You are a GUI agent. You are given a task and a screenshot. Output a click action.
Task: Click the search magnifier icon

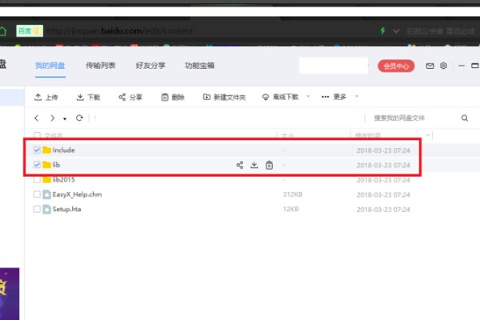coord(464,118)
